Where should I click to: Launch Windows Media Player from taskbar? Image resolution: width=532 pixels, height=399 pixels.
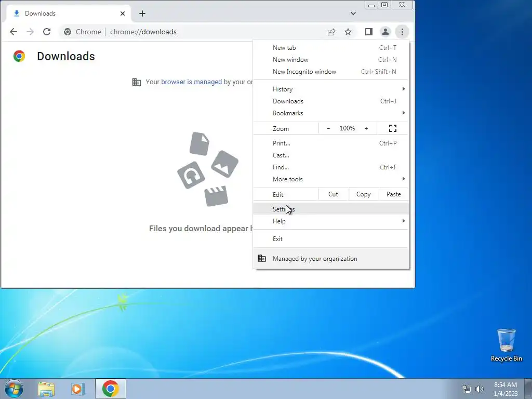click(x=78, y=389)
